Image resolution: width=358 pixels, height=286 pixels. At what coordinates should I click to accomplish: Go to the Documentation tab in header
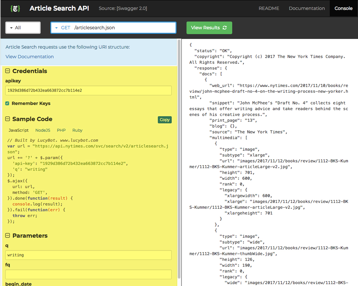point(307,8)
